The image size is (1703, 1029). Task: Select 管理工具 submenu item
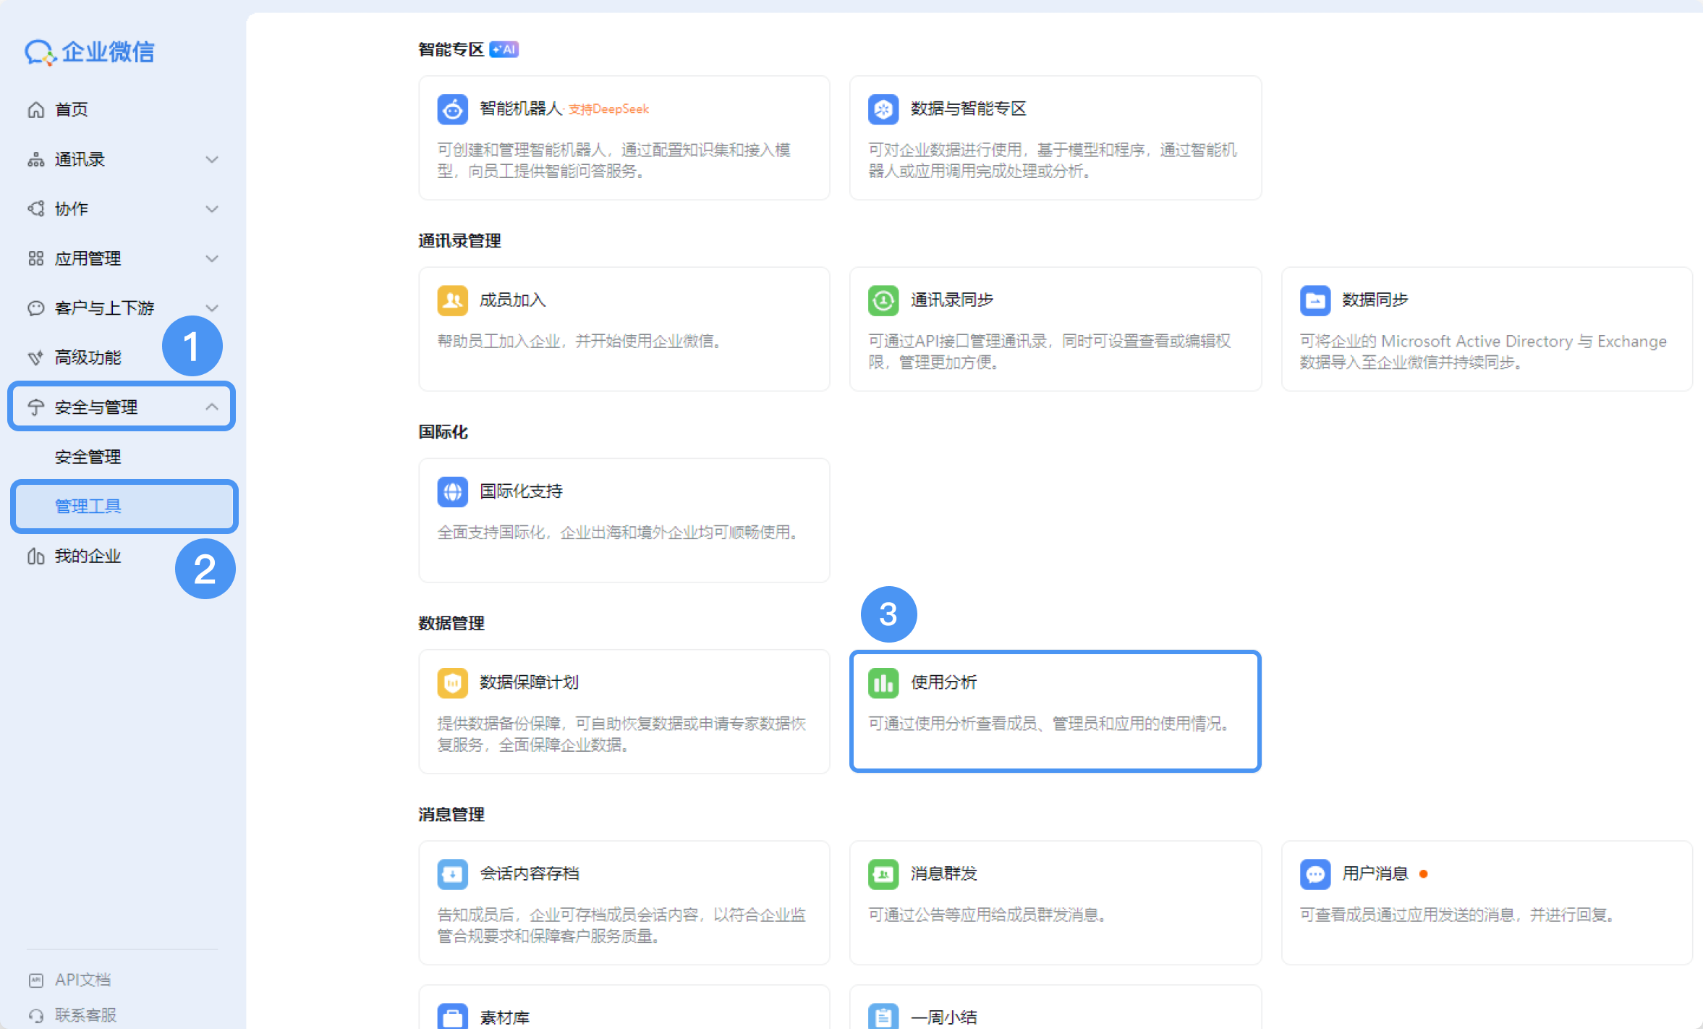point(88,507)
